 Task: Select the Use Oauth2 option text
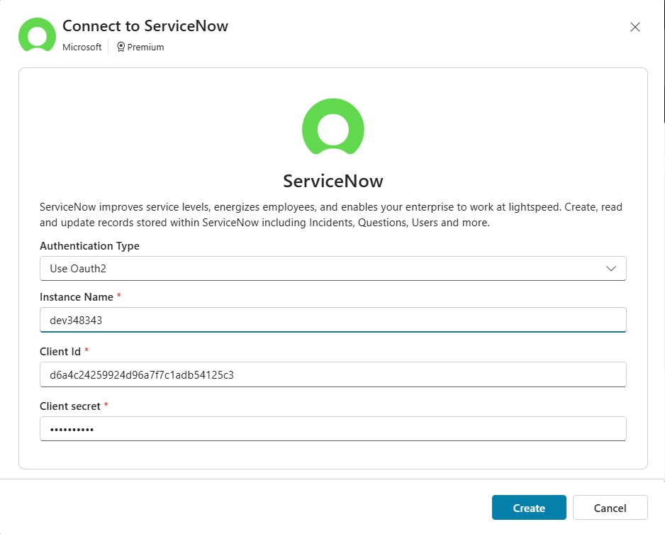coord(78,269)
